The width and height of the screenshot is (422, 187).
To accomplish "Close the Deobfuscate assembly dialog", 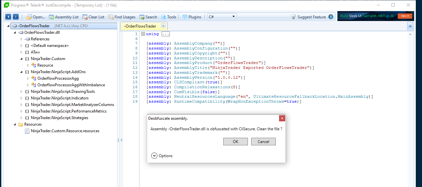I will coord(282,118).
